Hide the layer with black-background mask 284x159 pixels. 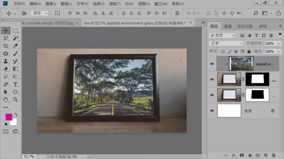(212, 79)
